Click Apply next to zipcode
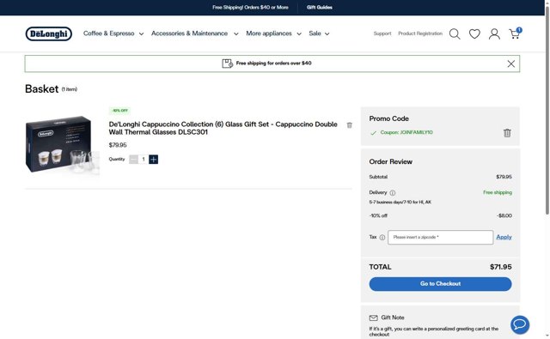This screenshot has height=339, width=550. [x=504, y=237]
